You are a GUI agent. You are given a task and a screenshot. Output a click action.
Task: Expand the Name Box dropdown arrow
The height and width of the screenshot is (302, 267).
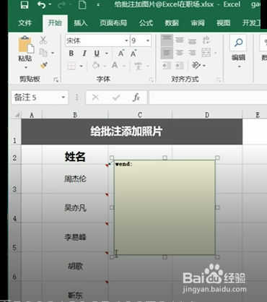point(64,98)
